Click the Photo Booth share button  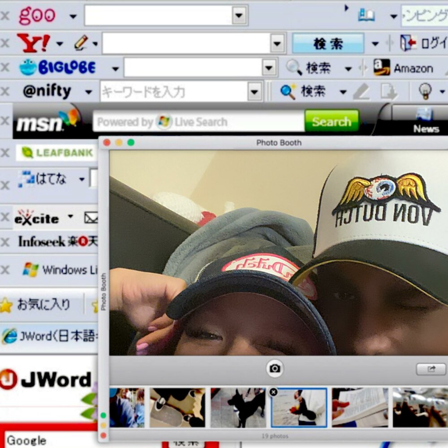(x=431, y=369)
